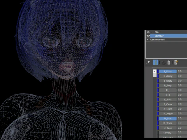Toggle visibility eye of Morpher modifier
The width and height of the screenshot is (187, 140).
pyautogui.click(x=148, y=36)
